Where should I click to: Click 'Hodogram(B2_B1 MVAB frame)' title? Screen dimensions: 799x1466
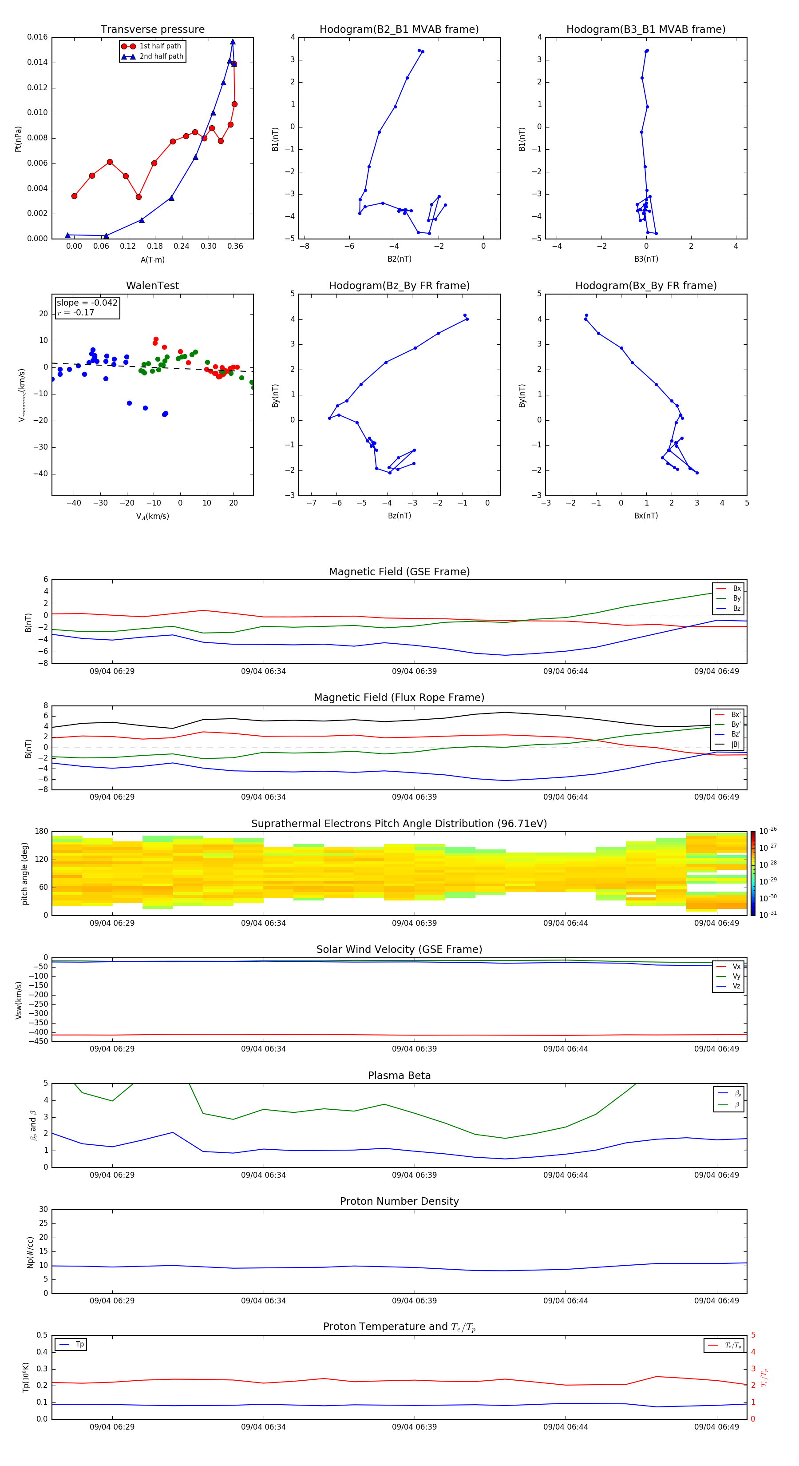(x=399, y=30)
